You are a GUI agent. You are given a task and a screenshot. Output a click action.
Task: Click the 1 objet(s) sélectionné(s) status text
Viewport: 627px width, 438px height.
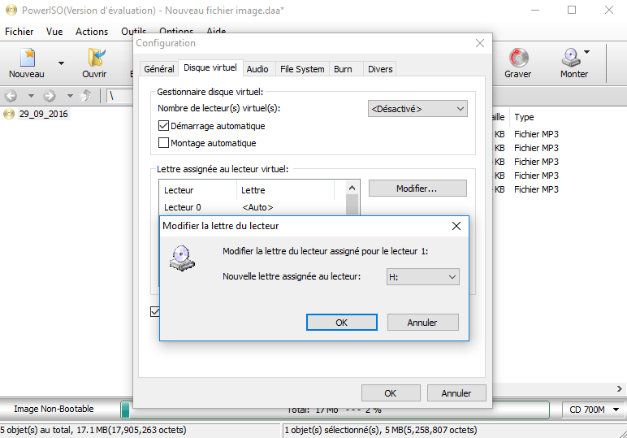point(381,430)
